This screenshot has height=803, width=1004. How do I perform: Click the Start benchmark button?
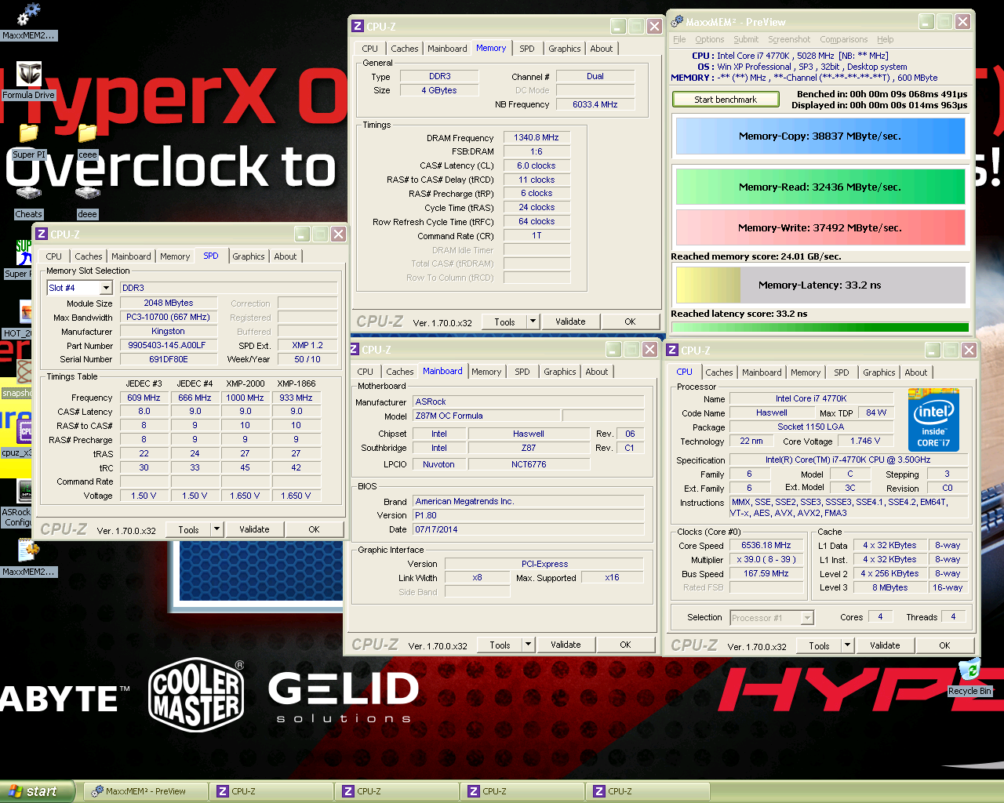pyautogui.click(x=726, y=100)
